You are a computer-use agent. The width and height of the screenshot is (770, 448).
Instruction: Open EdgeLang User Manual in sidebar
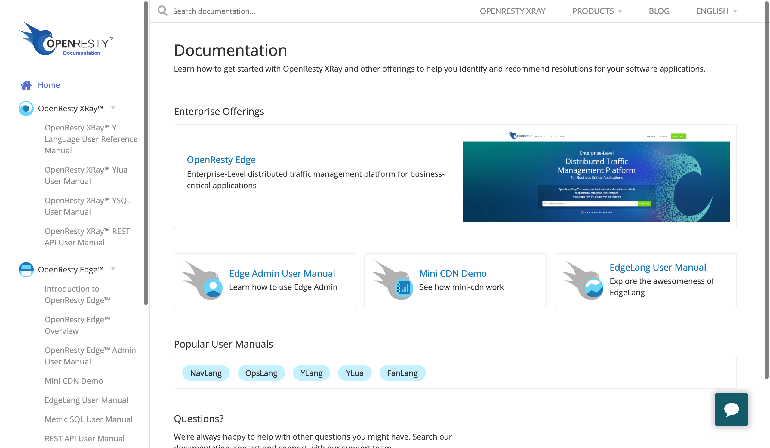coord(86,400)
